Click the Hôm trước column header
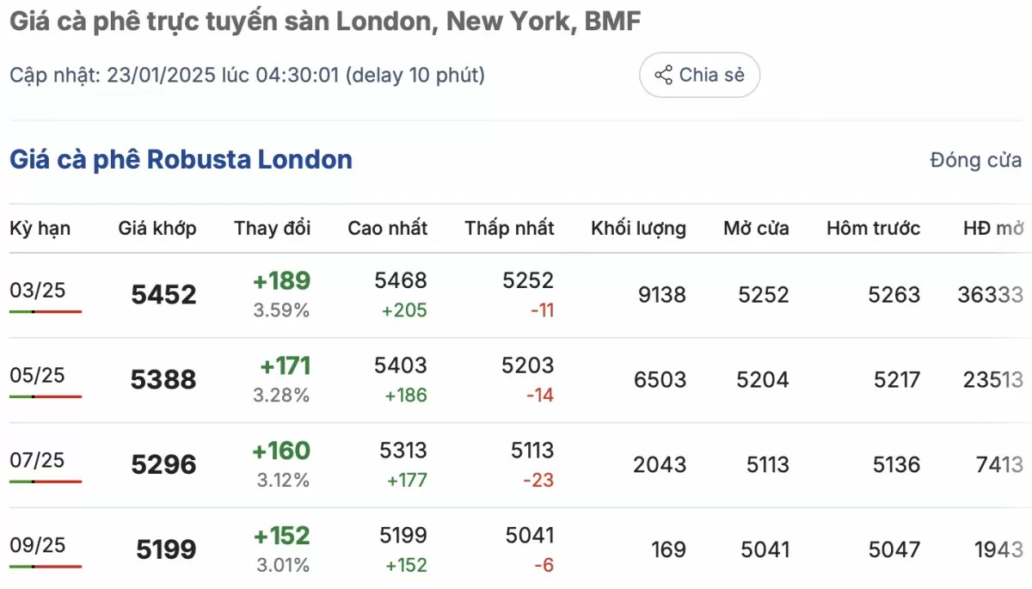Viewport: 1032px width, 589px height. pyautogui.click(x=874, y=228)
